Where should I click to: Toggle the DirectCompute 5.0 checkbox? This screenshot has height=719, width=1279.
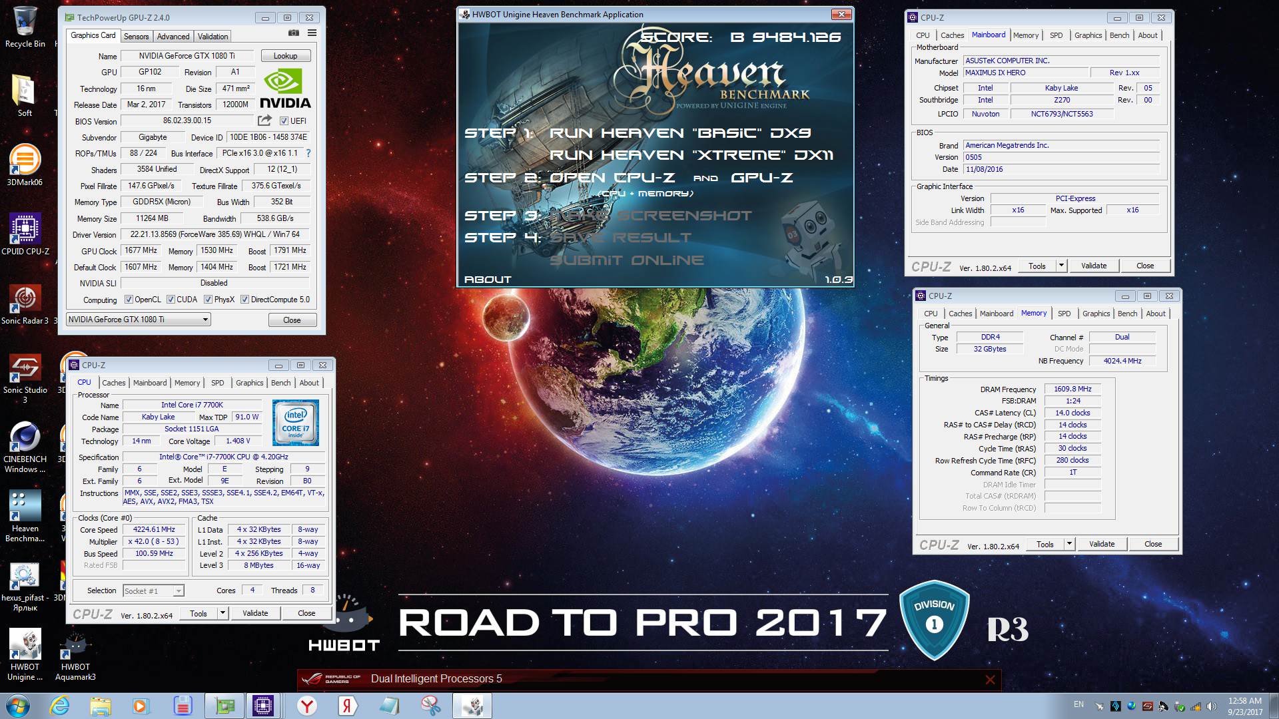tap(244, 300)
